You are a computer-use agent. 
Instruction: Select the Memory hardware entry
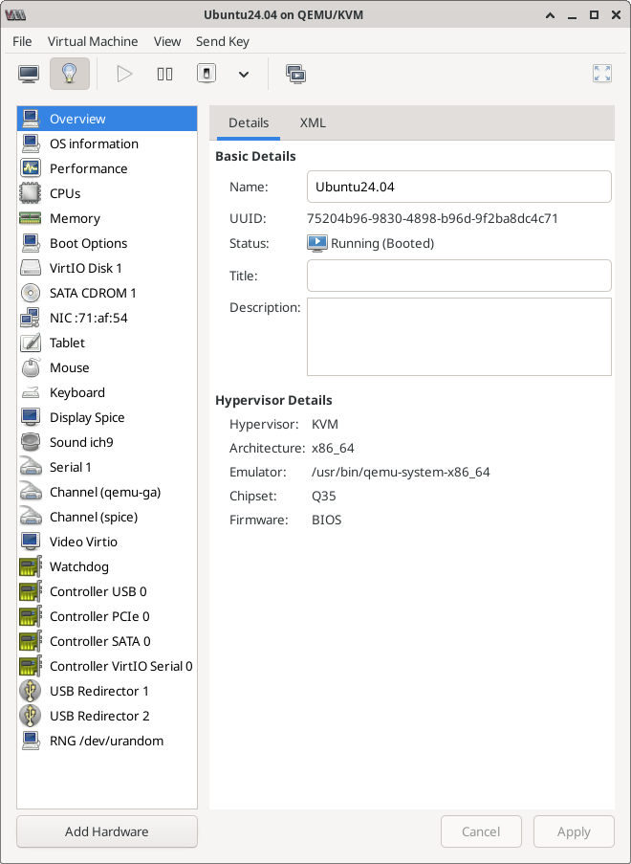click(x=75, y=218)
